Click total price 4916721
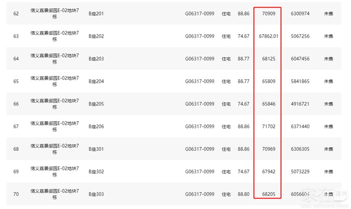The width and height of the screenshot is (351, 209). [300, 104]
